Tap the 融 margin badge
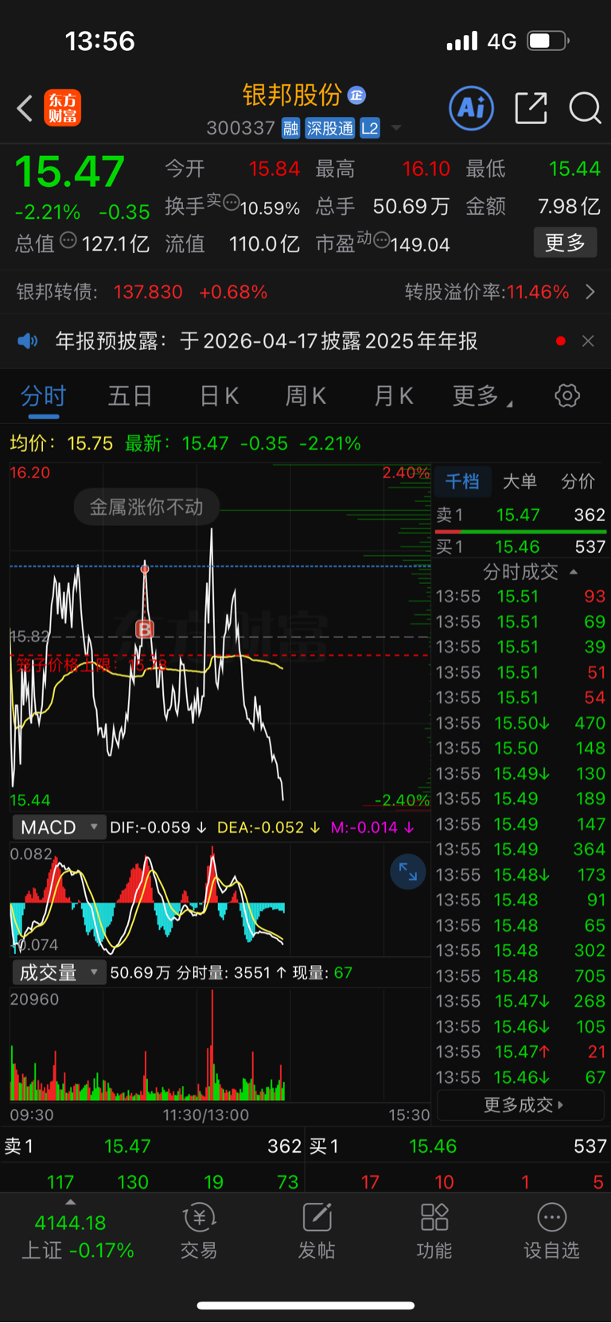The height and width of the screenshot is (1323, 611). (x=291, y=128)
